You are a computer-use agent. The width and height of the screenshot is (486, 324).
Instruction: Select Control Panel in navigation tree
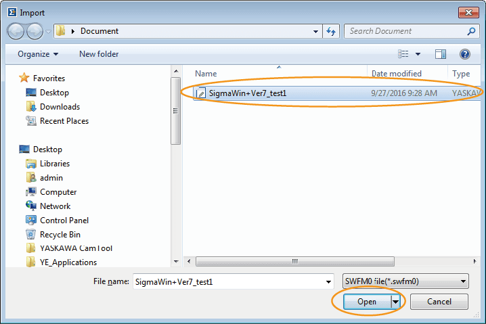pos(64,221)
